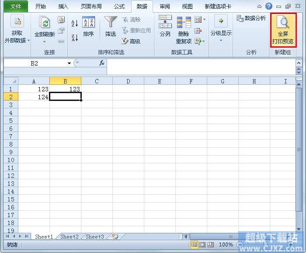Select cell B1 containing 123
Image resolution: width=306 pixels, height=253 pixels.
[x=66, y=89]
